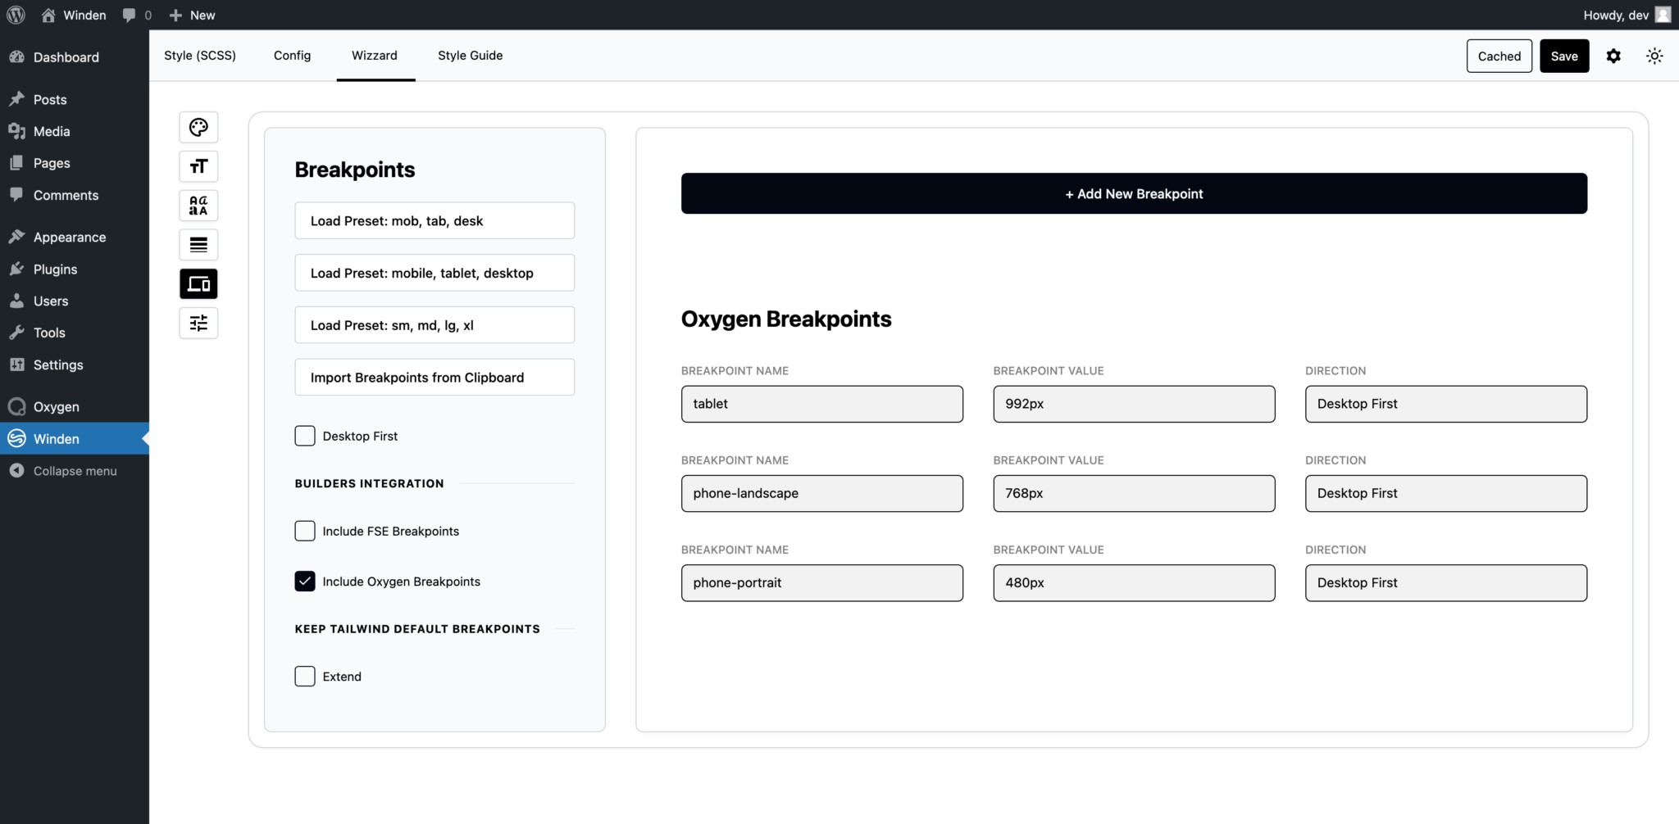This screenshot has height=824, width=1679.
Task: Toggle the Desktop First checkbox
Action: point(305,436)
